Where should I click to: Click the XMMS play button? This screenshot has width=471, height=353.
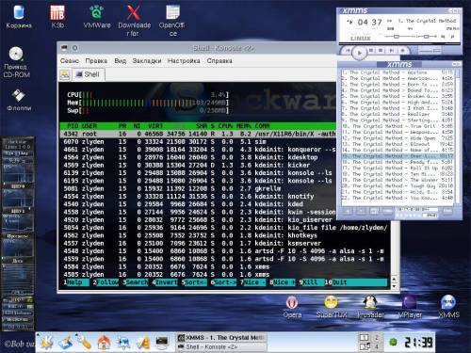click(359, 53)
